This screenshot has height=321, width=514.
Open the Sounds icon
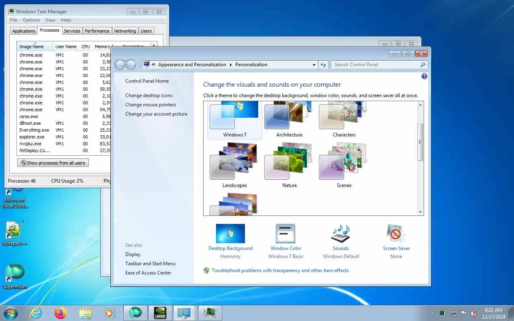pyautogui.click(x=341, y=234)
